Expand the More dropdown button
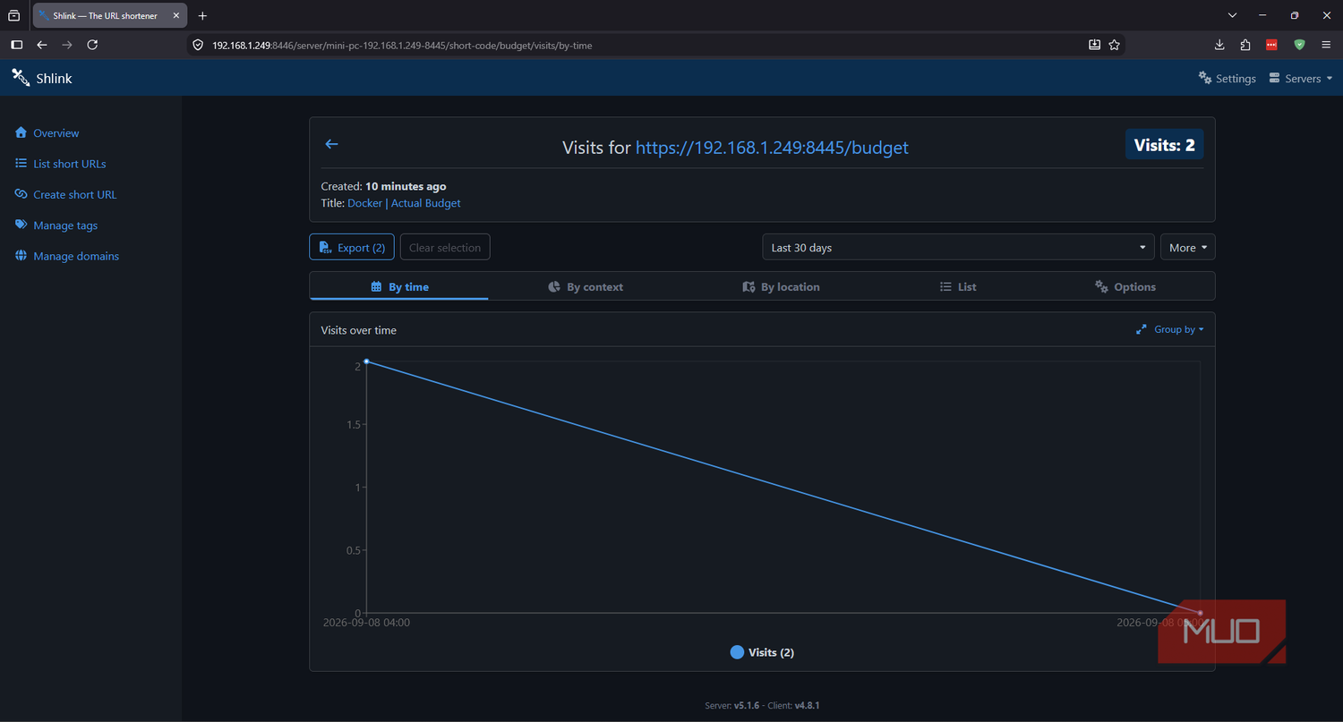The height and width of the screenshot is (722, 1343). 1187,248
